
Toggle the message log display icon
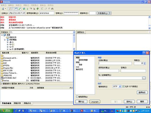pyautogui.click(x=9, y=9)
